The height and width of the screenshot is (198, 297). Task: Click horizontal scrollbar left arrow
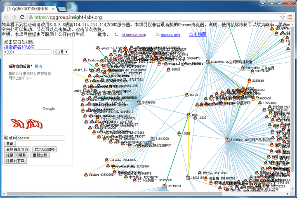click(x=4, y=194)
